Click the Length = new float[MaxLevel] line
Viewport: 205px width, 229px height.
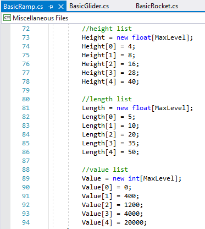coord(137,108)
